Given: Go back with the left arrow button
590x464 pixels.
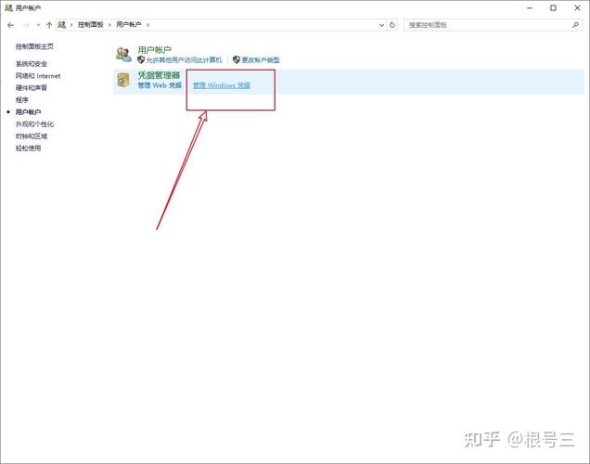Looking at the screenshot, I should (x=10, y=25).
